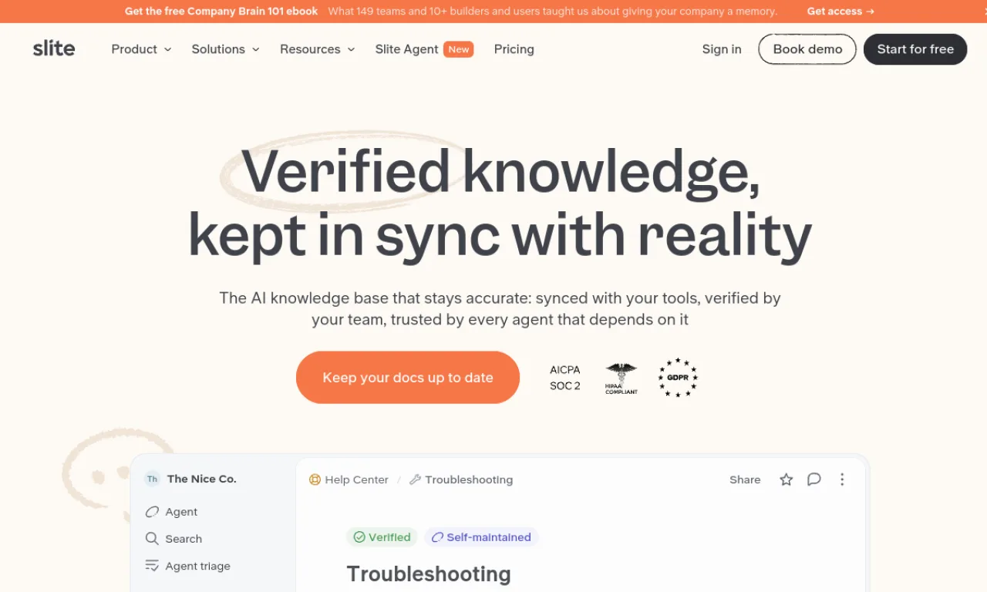Click the Agent triage list icon
This screenshot has height=592, width=987.
pyautogui.click(x=152, y=566)
